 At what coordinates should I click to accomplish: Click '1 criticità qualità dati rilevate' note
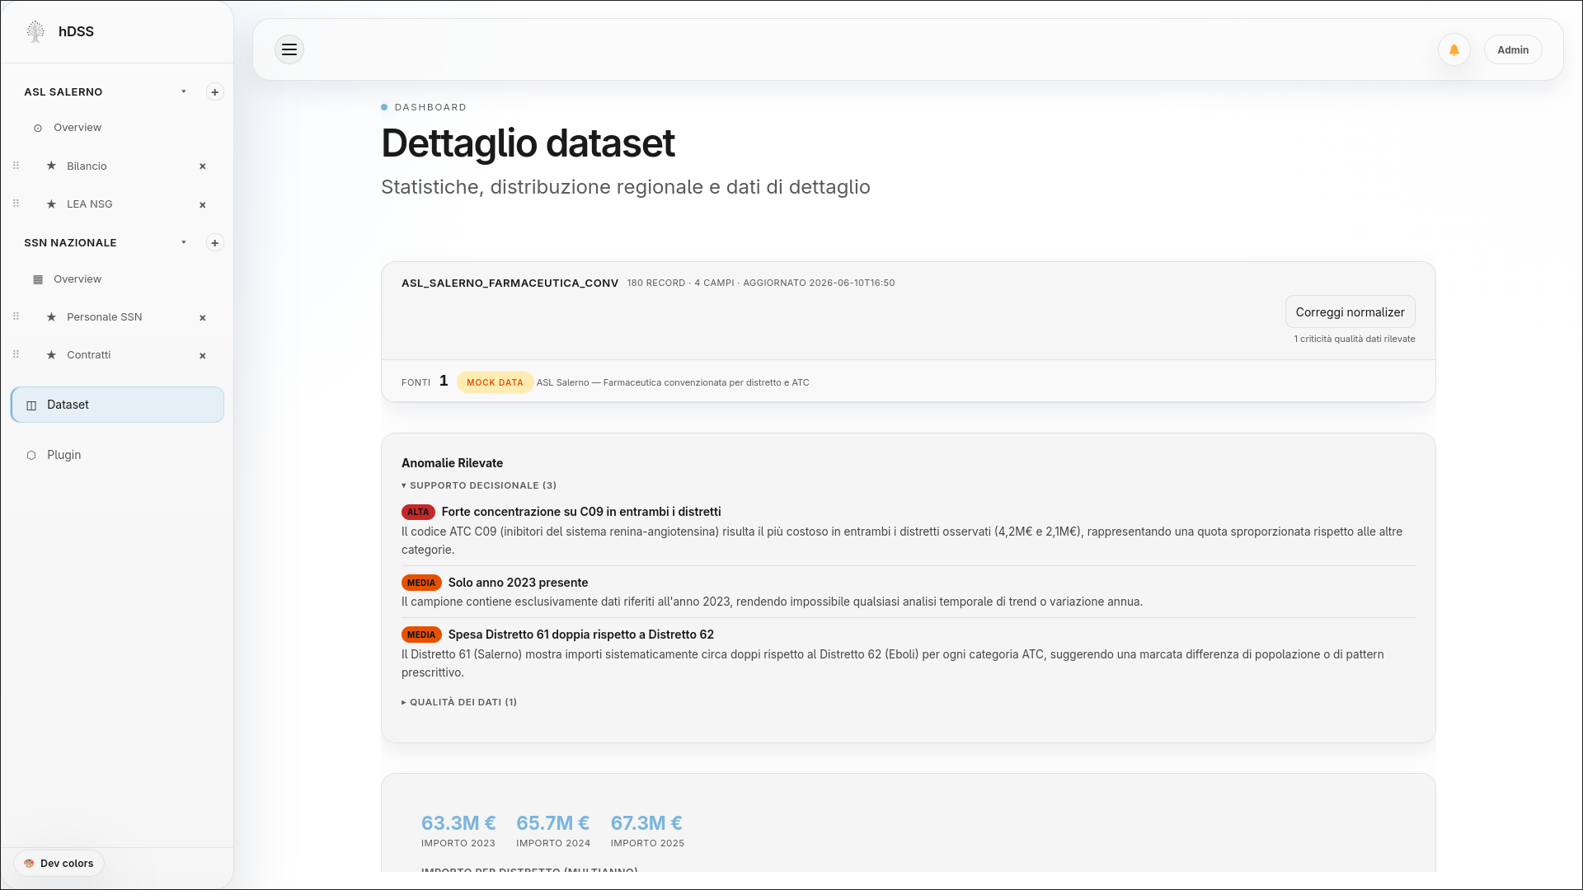[x=1355, y=339]
